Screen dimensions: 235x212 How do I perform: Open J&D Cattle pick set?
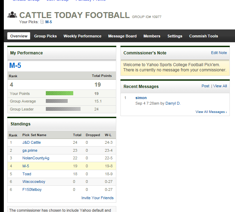32,142
